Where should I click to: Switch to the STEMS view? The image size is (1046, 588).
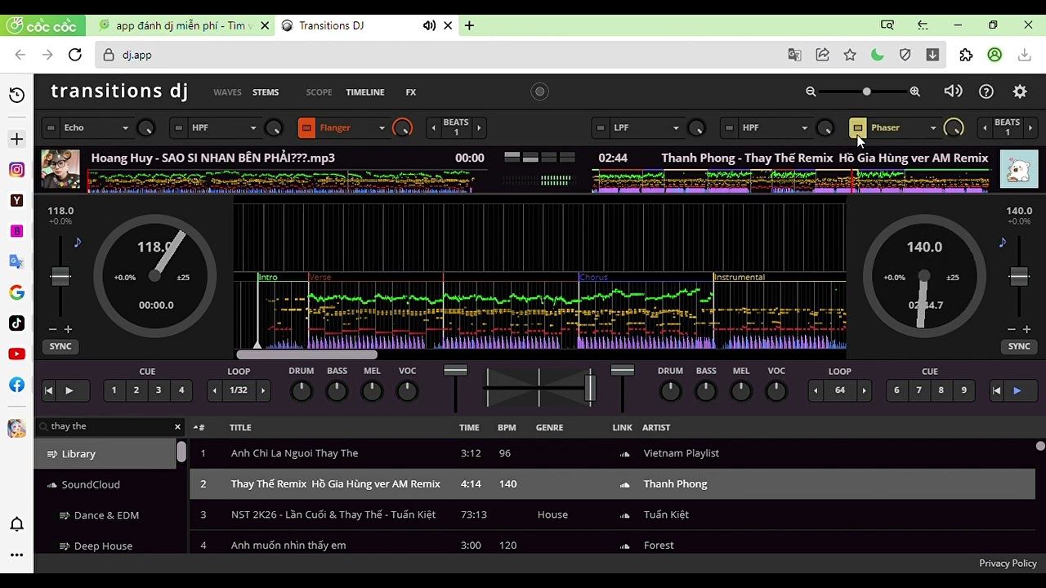tap(266, 92)
